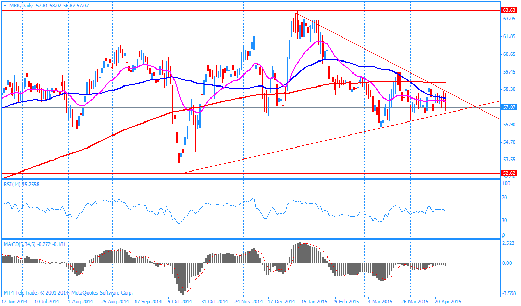Click the 54.70 price axis value
The width and height of the screenshot is (521, 306).
tap(508, 142)
